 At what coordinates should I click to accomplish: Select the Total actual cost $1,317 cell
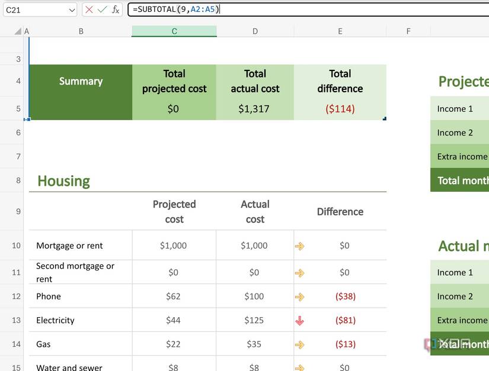[254, 109]
